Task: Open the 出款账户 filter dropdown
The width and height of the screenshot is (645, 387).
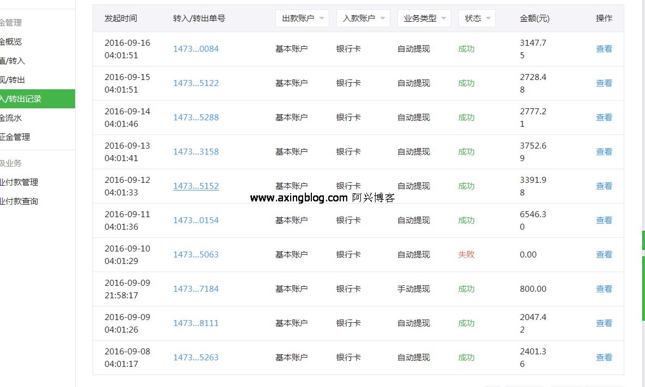Action: click(302, 19)
